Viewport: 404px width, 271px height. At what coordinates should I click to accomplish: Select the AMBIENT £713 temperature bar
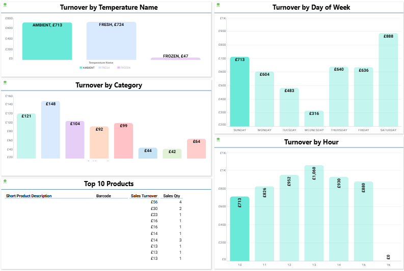47,41
